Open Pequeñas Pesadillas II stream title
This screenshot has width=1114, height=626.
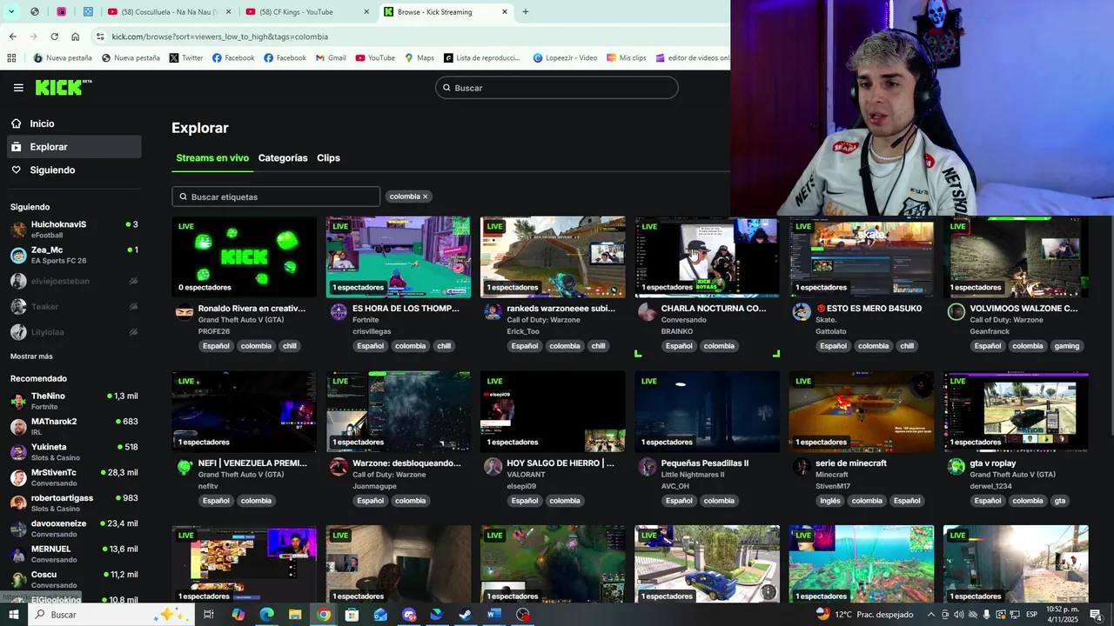pos(705,463)
